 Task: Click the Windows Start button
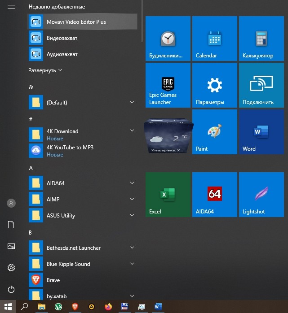(x=8, y=306)
